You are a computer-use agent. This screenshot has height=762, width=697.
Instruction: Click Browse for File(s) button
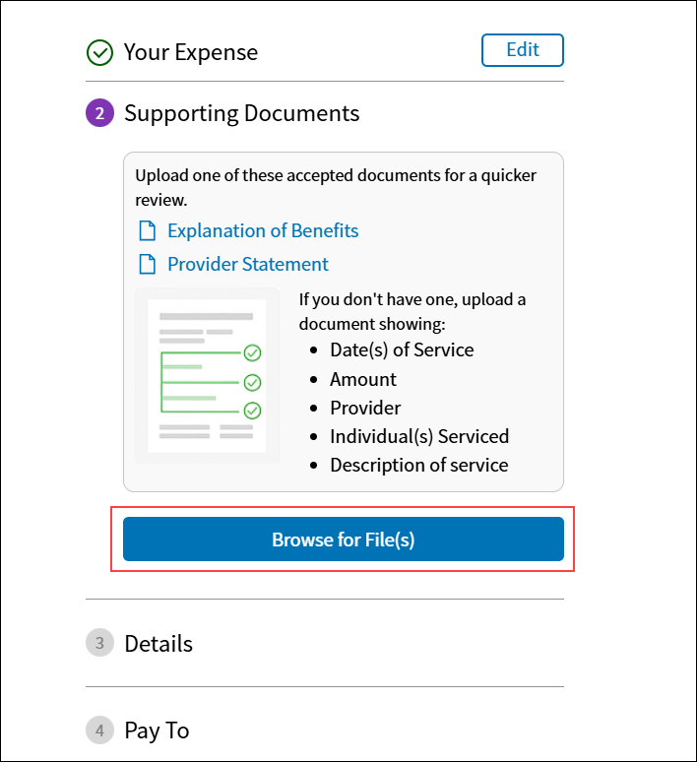[x=344, y=539]
